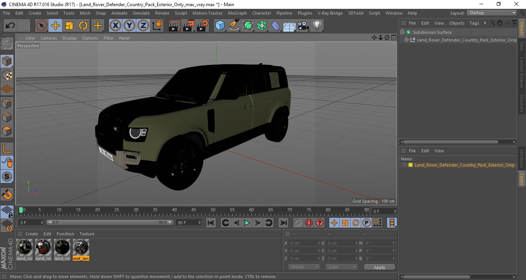Play the animation forward
526x280 pixels.
coord(247,223)
